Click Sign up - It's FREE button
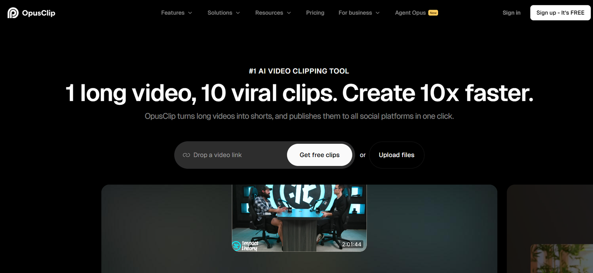This screenshot has width=593, height=273. [560, 13]
